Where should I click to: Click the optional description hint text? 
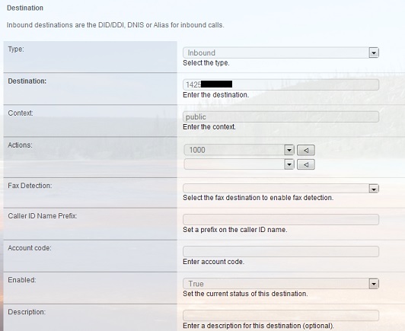click(x=258, y=326)
